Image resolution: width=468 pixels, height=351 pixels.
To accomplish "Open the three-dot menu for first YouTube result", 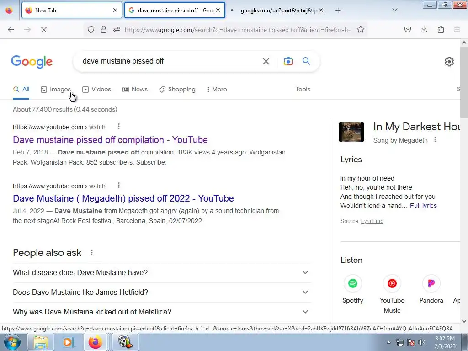I will tap(119, 127).
